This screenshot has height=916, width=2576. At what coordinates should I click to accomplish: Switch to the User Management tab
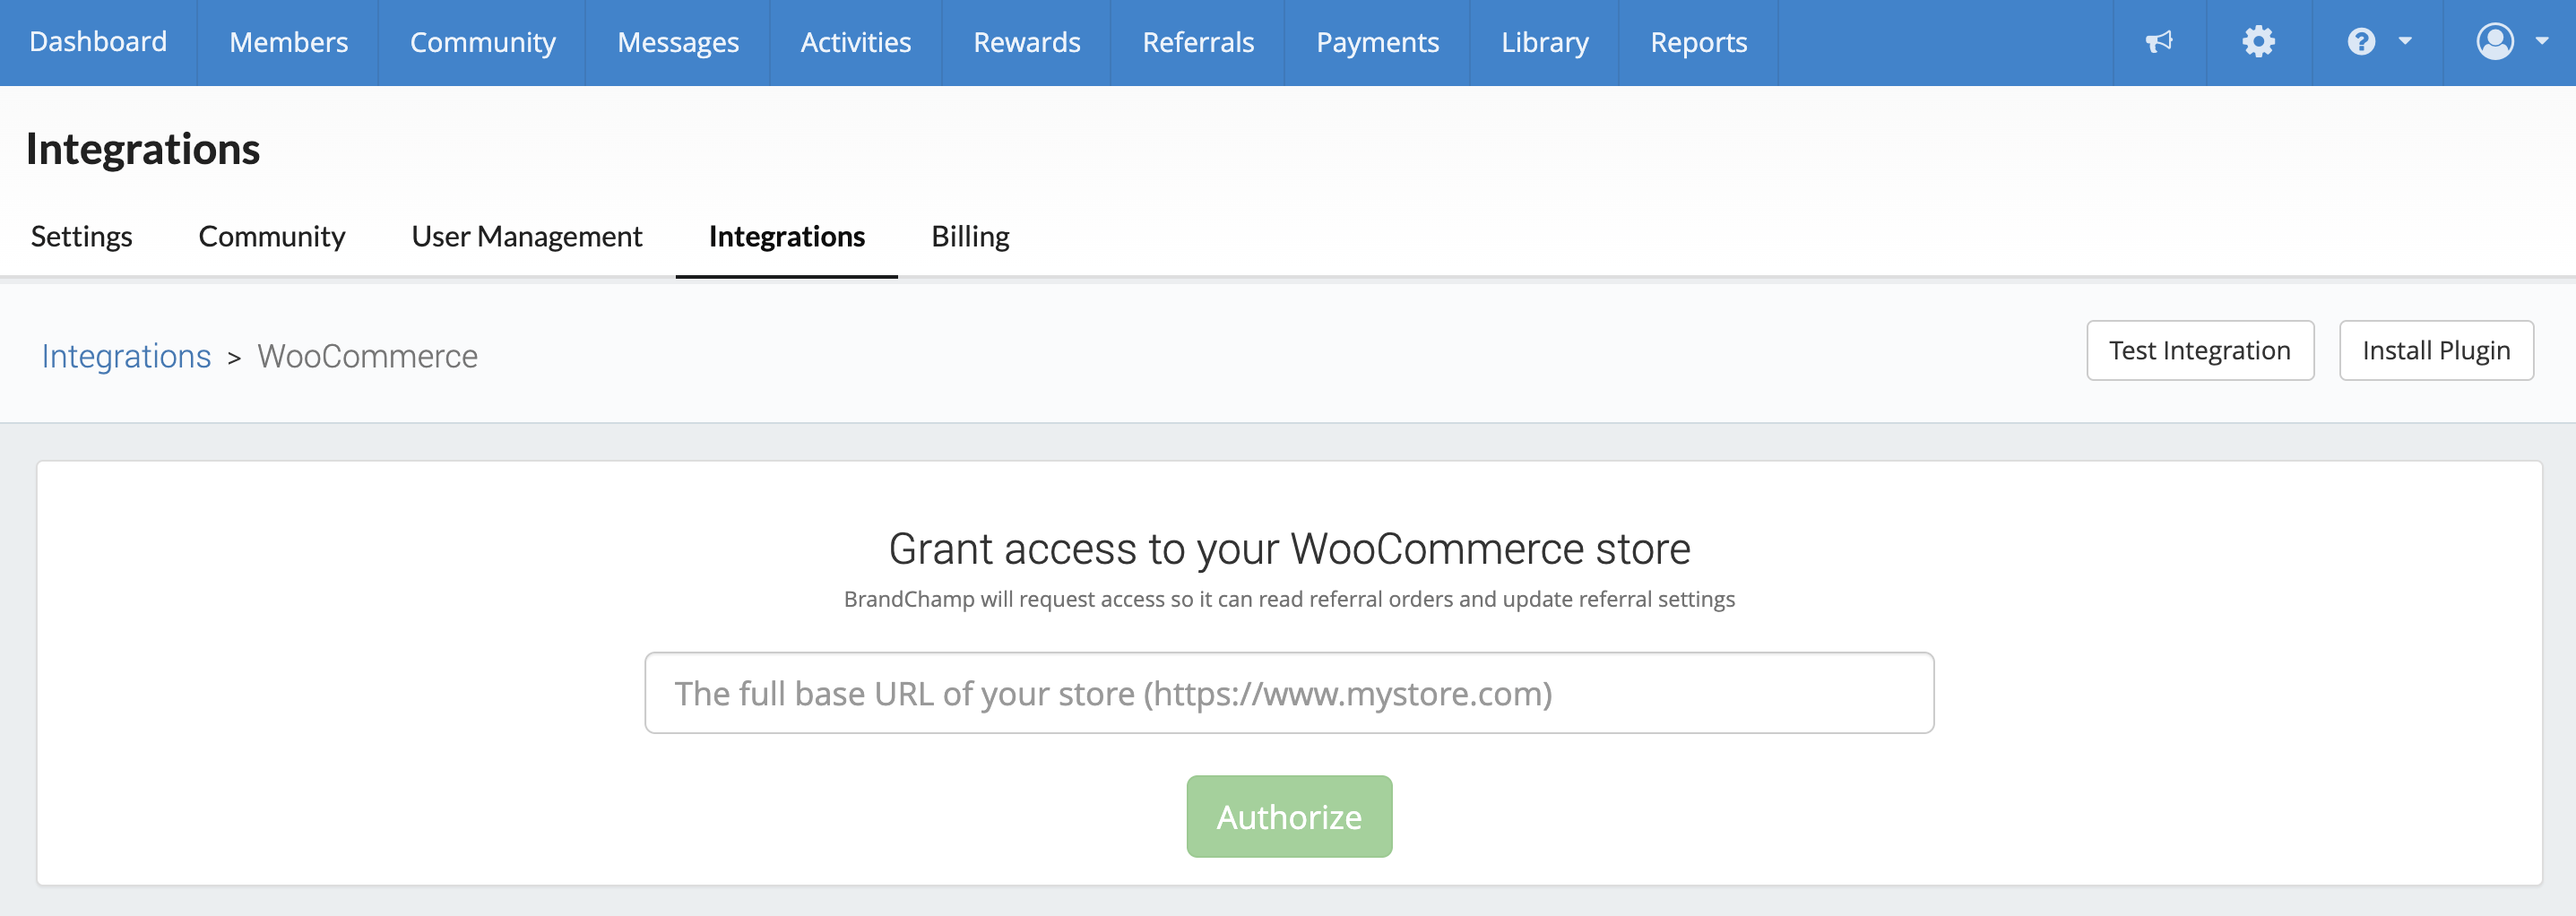(x=526, y=236)
